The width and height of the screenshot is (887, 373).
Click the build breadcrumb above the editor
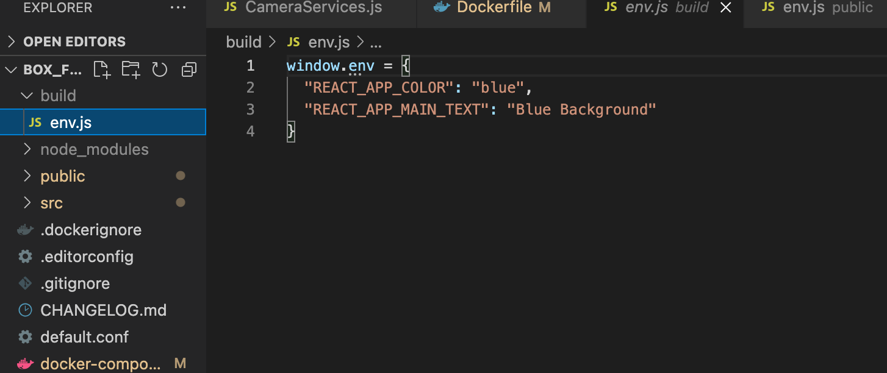(243, 42)
